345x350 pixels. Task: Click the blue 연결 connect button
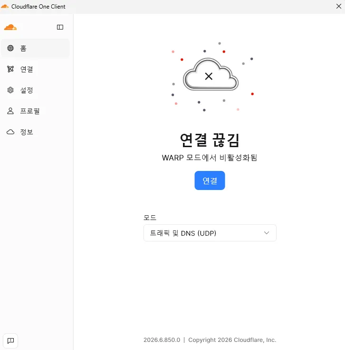point(210,180)
